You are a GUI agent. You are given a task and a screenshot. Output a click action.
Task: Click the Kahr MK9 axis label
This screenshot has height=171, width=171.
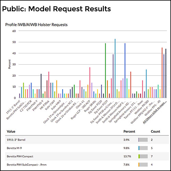[56, 105]
